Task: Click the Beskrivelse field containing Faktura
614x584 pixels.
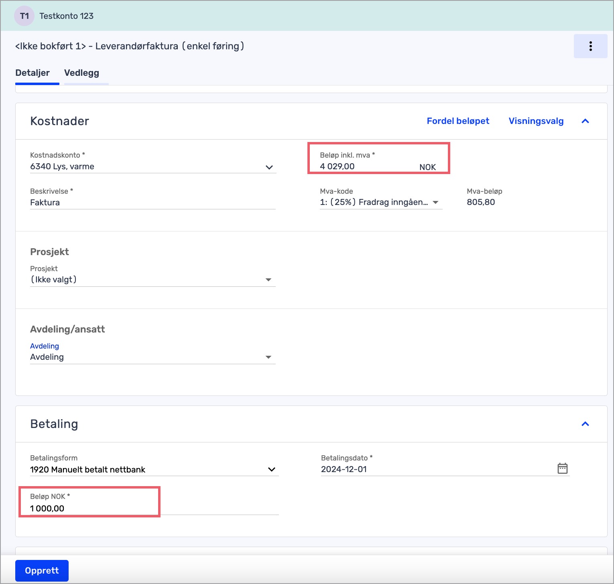Action: point(153,203)
